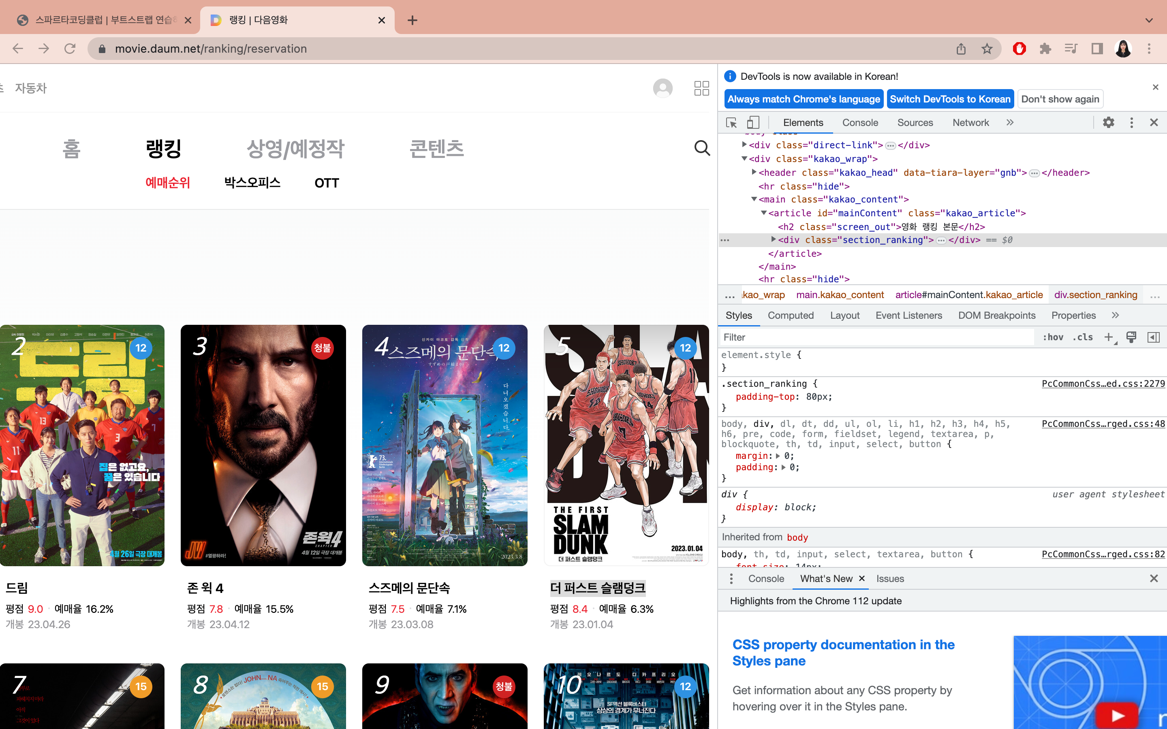1167x729 pixels.
Task: Open the rendering emulation paintbrush icon
Action: point(1131,337)
